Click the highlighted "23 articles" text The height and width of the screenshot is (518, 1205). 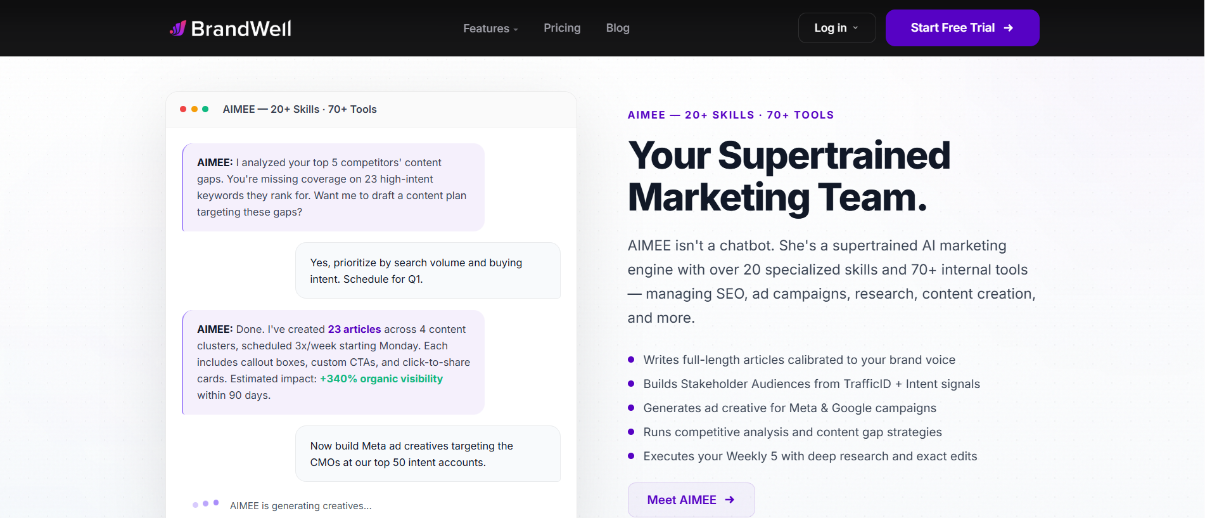pos(354,329)
